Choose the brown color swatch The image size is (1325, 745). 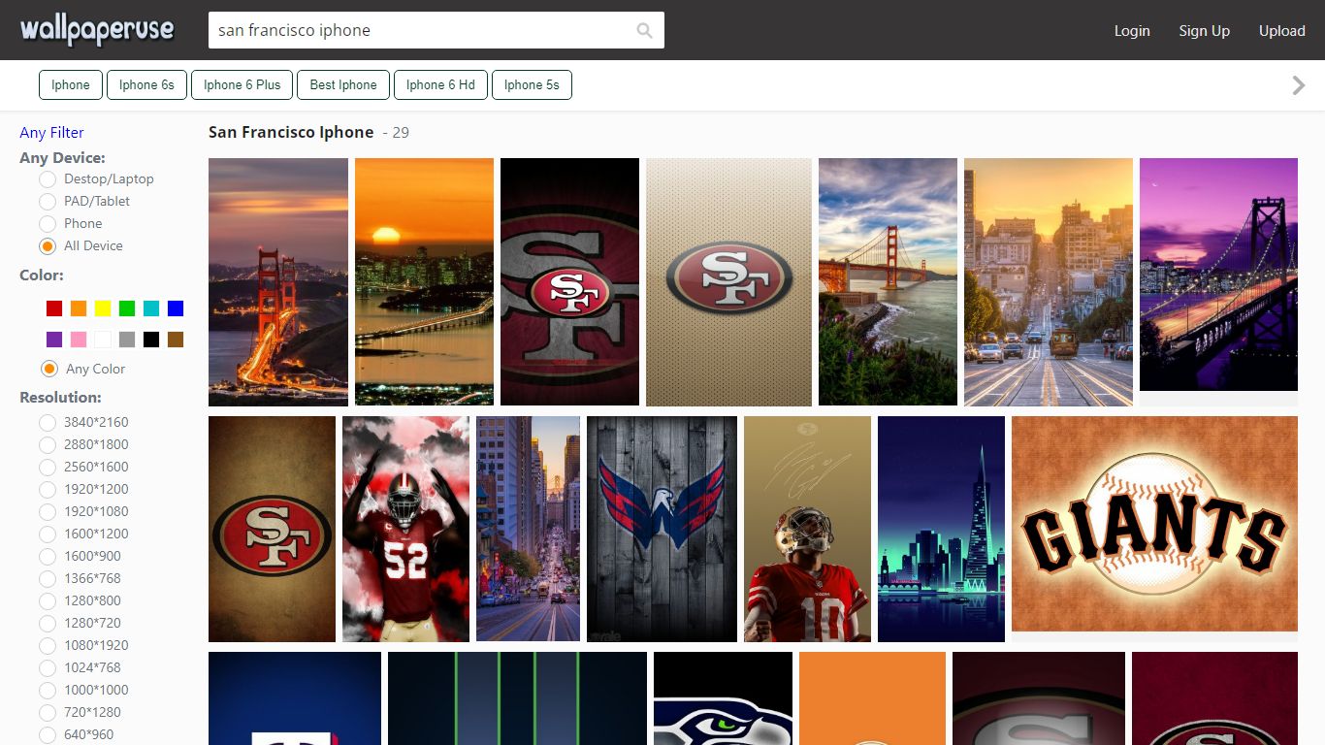(176, 340)
